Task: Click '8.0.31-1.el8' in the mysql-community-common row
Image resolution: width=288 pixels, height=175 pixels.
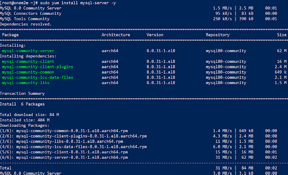Action: (x=161, y=72)
